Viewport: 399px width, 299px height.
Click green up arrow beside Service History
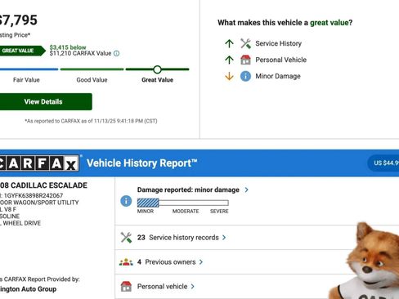pyautogui.click(x=229, y=43)
